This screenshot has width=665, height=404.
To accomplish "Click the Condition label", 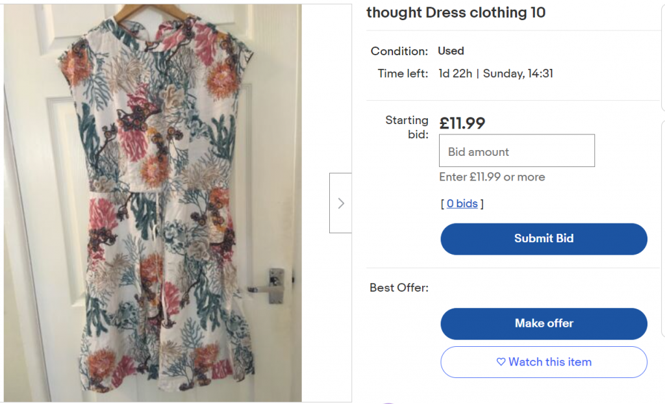I will click(x=399, y=51).
